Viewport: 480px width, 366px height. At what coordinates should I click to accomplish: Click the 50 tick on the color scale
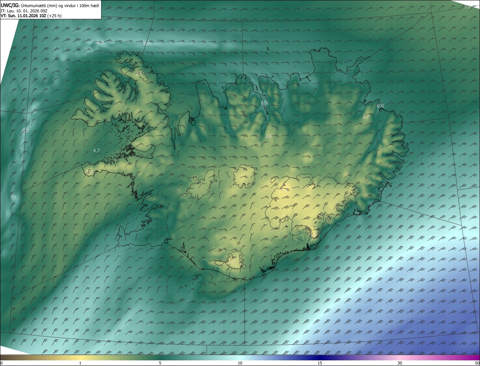477,363
